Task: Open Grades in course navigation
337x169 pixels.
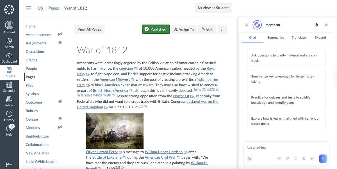Action: (x=31, y=60)
